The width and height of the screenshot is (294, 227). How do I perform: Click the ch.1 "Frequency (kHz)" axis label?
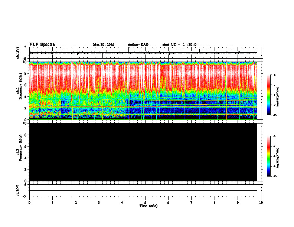[x=21, y=86]
